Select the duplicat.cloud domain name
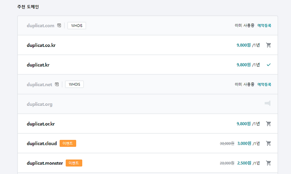Image resolution: width=291 pixels, height=174 pixels. tap(42, 143)
